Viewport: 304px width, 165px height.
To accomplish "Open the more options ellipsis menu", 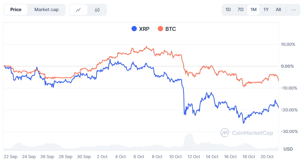I will (294, 10).
